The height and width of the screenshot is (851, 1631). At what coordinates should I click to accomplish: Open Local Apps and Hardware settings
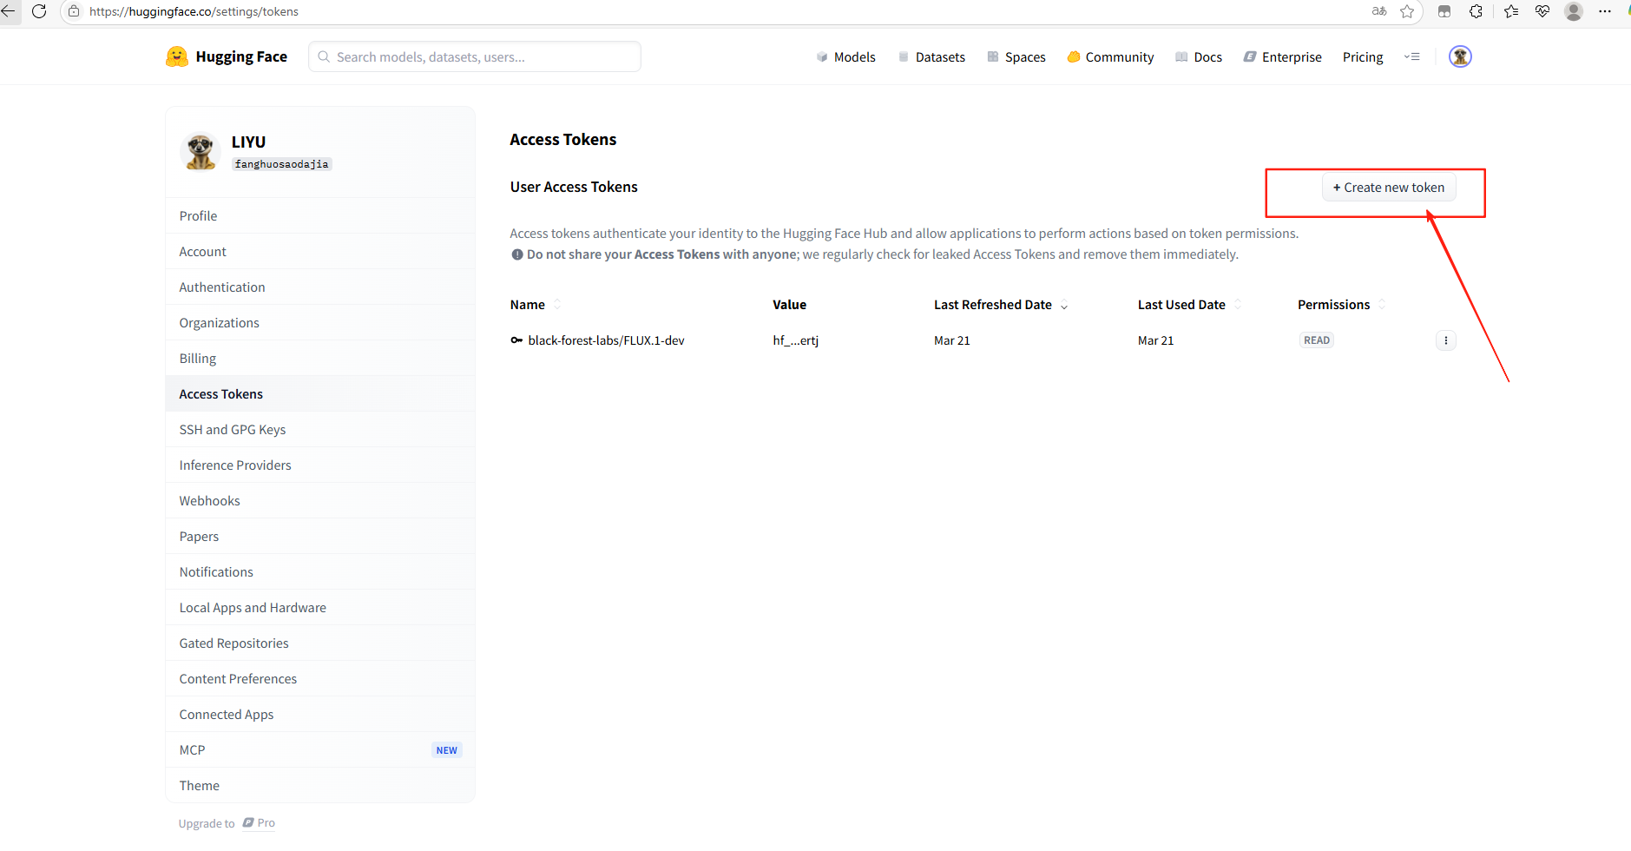pos(320,607)
